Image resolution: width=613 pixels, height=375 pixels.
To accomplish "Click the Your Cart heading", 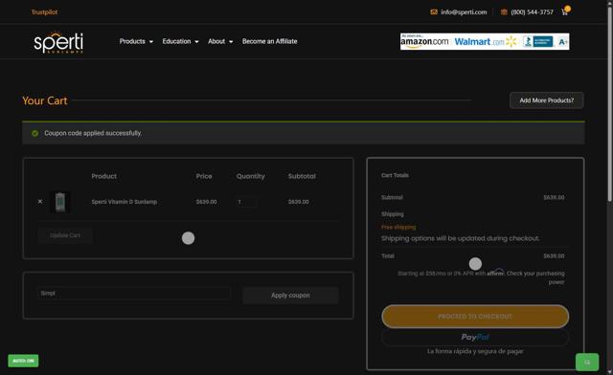I will tap(45, 100).
